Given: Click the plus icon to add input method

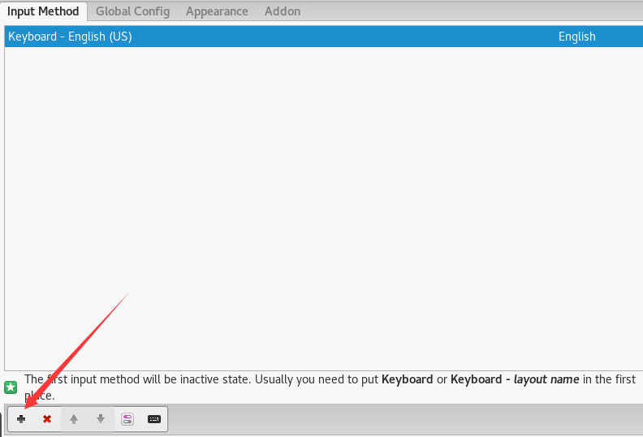Looking at the screenshot, I should [21, 419].
